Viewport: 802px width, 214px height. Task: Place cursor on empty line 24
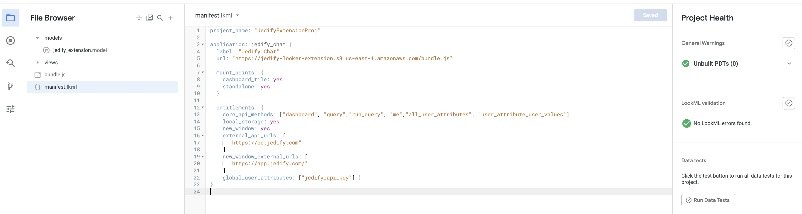tap(439, 192)
